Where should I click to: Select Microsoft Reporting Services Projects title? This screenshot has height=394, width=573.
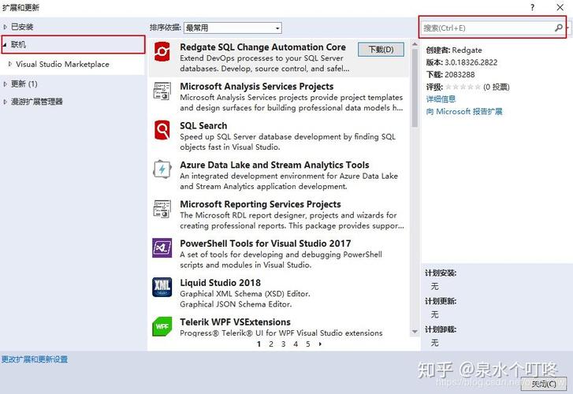(260, 204)
